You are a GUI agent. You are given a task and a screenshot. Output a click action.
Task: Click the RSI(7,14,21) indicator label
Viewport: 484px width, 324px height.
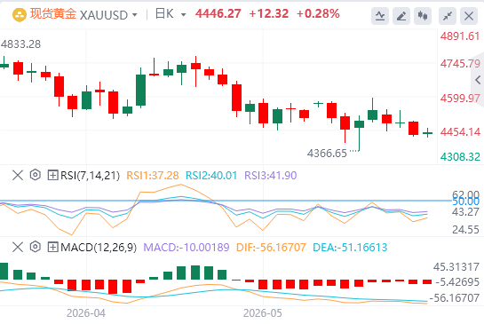coord(90,175)
